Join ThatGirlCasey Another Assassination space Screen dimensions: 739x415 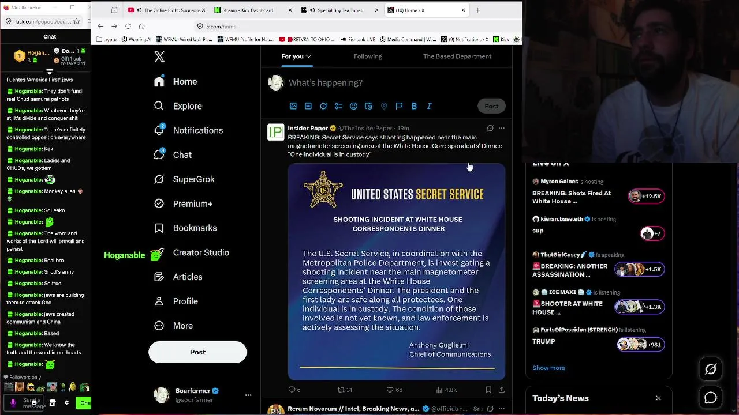click(x=599, y=265)
